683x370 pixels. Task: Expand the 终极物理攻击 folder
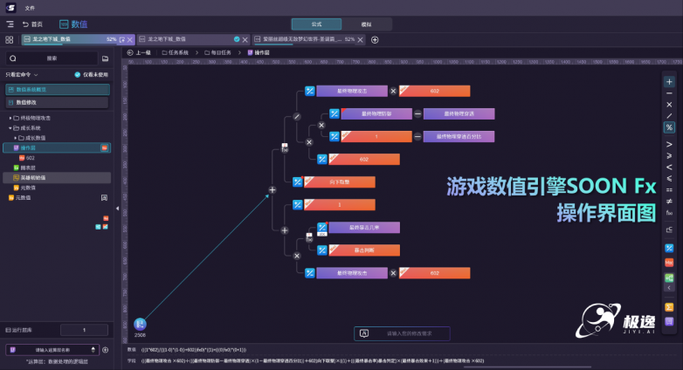pyautogui.click(x=10, y=118)
